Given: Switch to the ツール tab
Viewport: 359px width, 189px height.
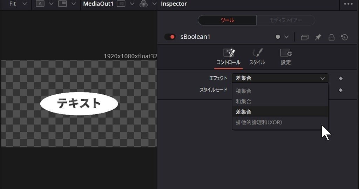Looking at the screenshot, I should point(227,20).
